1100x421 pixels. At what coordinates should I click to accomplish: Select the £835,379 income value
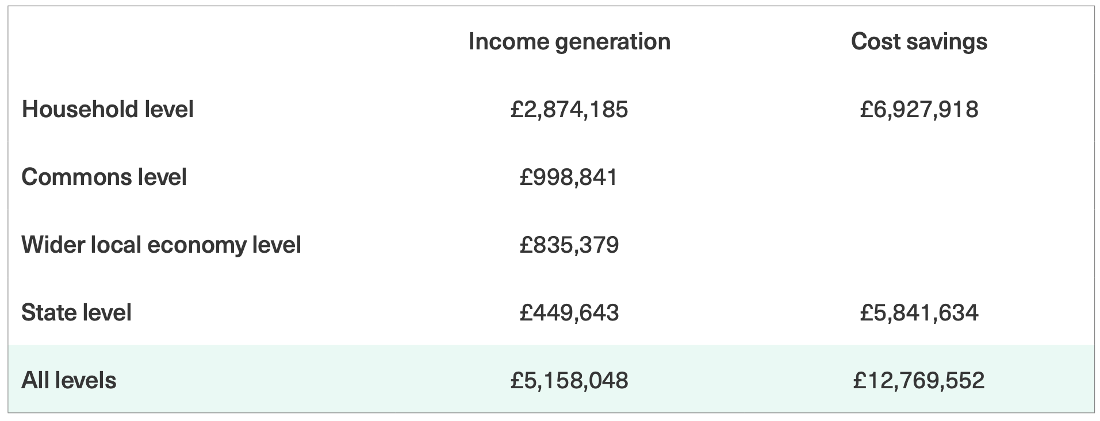[x=569, y=245]
